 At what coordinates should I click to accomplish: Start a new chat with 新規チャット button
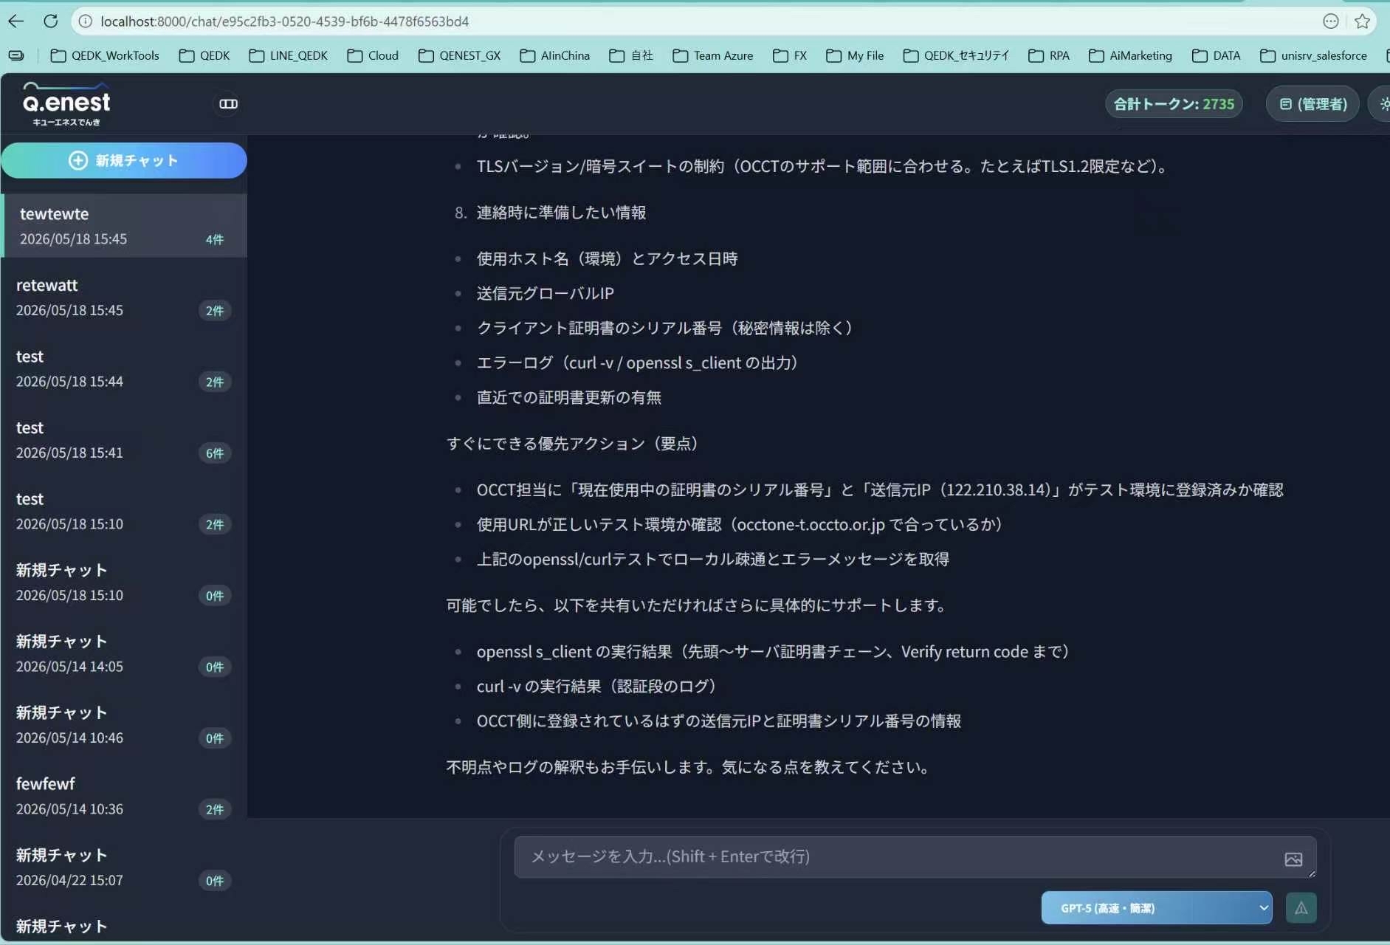(x=124, y=160)
